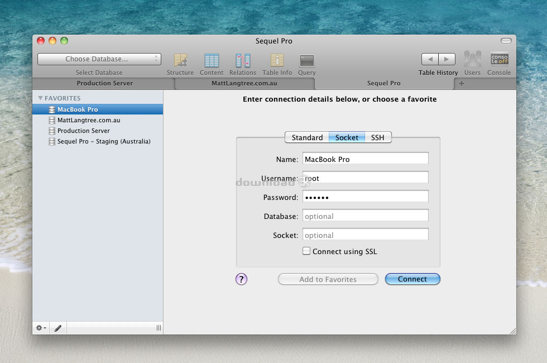
Task: Collapse the FAVORITES disclosure triangle
Action: click(x=40, y=98)
